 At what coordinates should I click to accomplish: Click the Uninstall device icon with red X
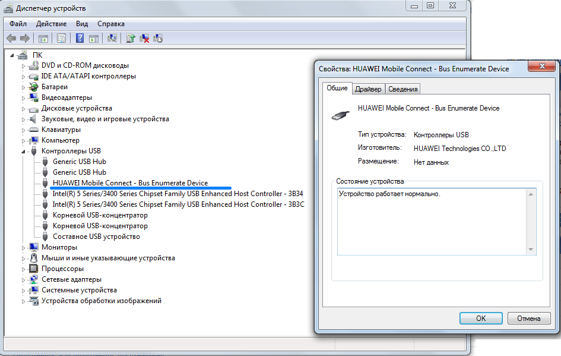(x=144, y=38)
